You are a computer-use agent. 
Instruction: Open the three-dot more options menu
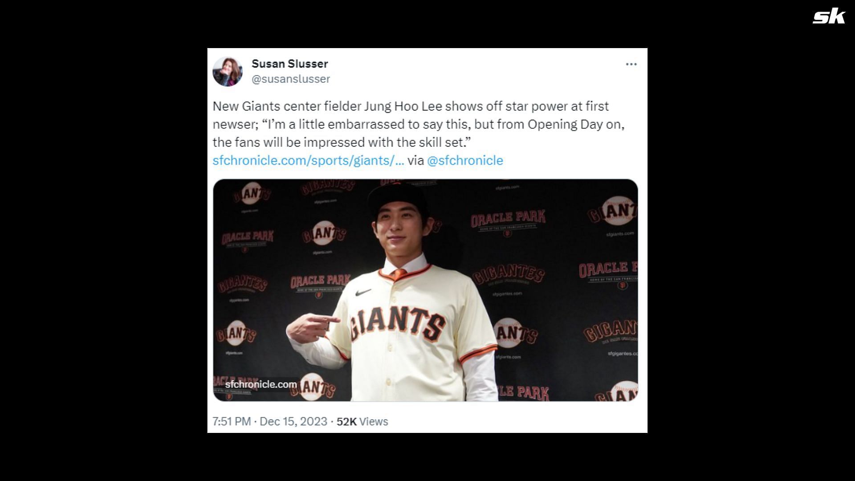pyautogui.click(x=631, y=64)
